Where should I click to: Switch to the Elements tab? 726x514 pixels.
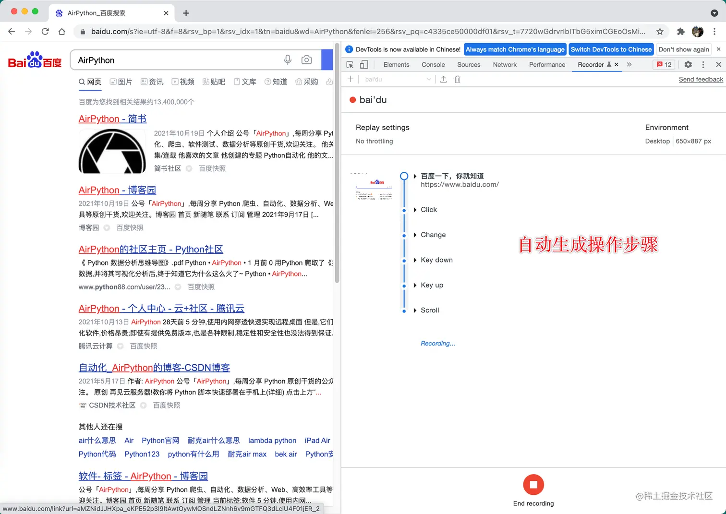point(396,64)
